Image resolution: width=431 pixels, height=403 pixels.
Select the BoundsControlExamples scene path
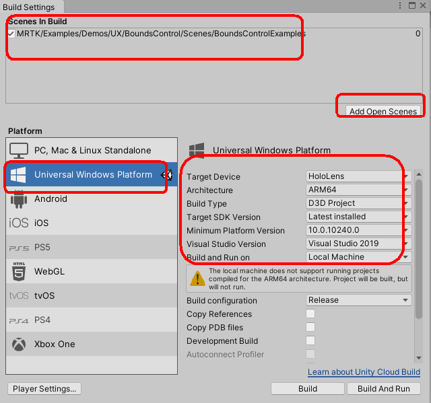click(162, 34)
